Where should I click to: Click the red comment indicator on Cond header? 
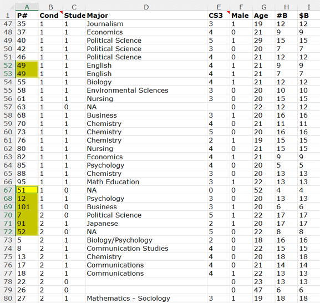(x=62, y=13)
